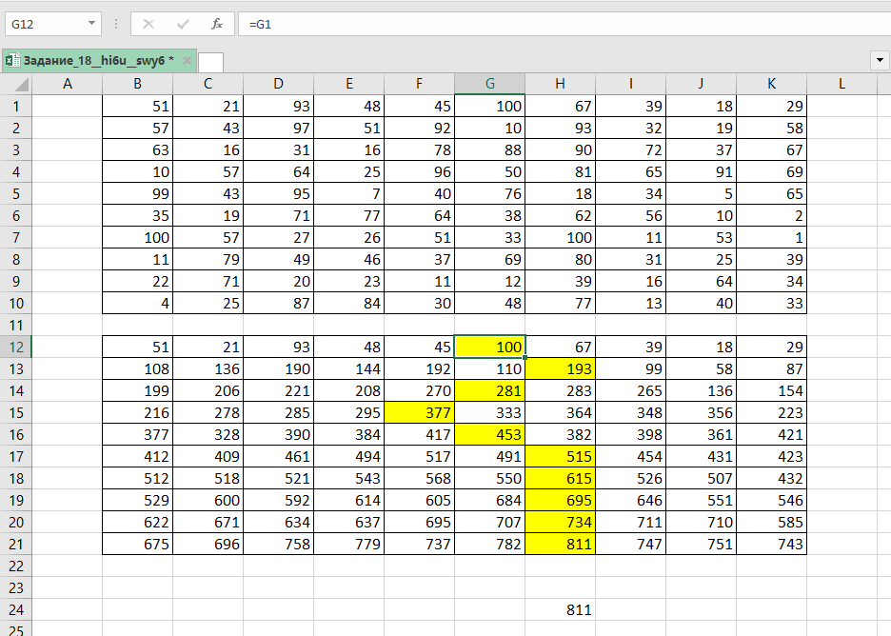Click the Cancel X icon in formula bar
Screen dimensions: 891x636
[148, 24]
